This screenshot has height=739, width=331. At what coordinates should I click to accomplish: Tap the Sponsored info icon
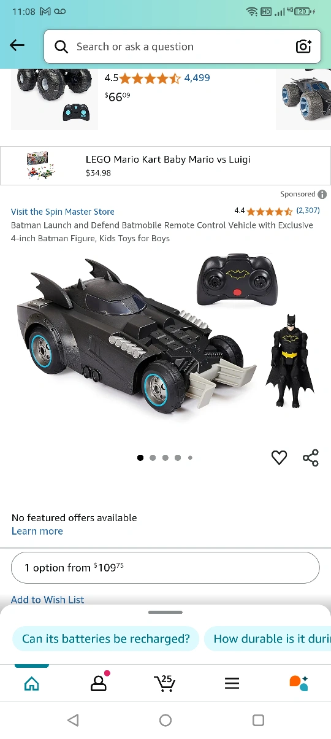pyautogui.click(x=322, y=194)
